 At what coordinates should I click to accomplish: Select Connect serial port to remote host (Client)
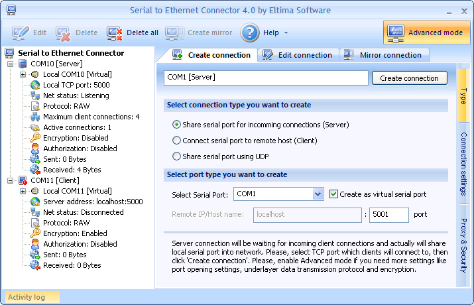(x=176, y=141)
